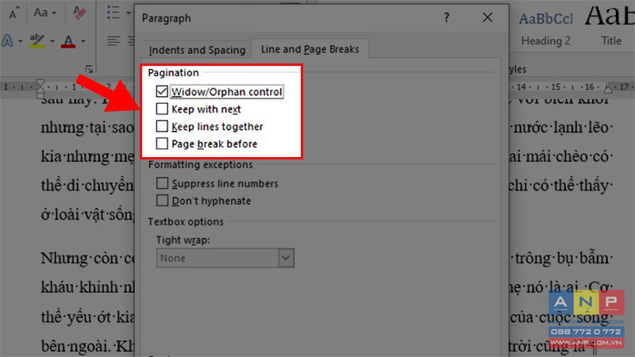Image resolution: width=635 pixels, height=357 pixels.
Task: Expand the Font Color dropdown arrow
Action: click(x=83, y=41)
